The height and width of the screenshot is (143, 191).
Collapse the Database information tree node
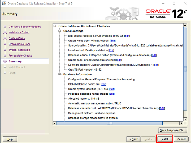click(60, 74)
